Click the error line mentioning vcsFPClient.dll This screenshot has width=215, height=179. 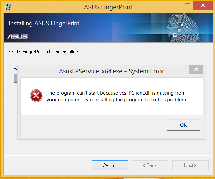(x=116, y=93)
